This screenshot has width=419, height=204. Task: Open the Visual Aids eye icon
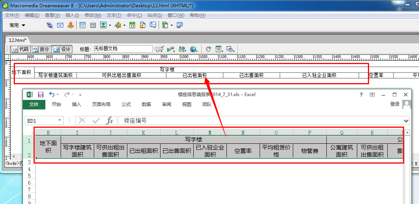click(230, 49)
